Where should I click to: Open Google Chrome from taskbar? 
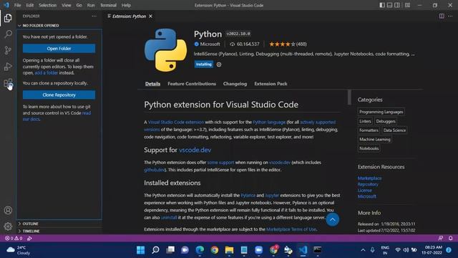215,250
